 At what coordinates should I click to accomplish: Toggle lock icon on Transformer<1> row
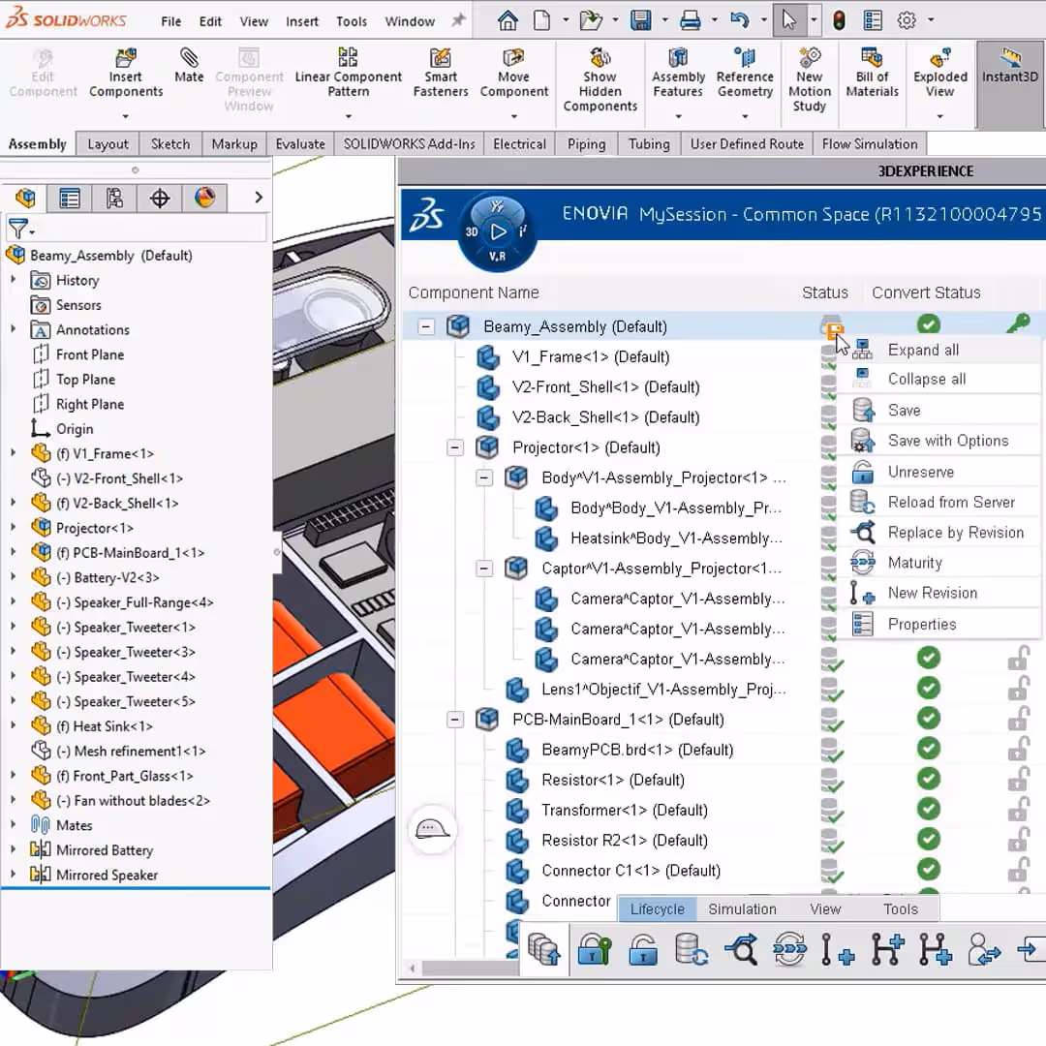(x=1018, y=809)
